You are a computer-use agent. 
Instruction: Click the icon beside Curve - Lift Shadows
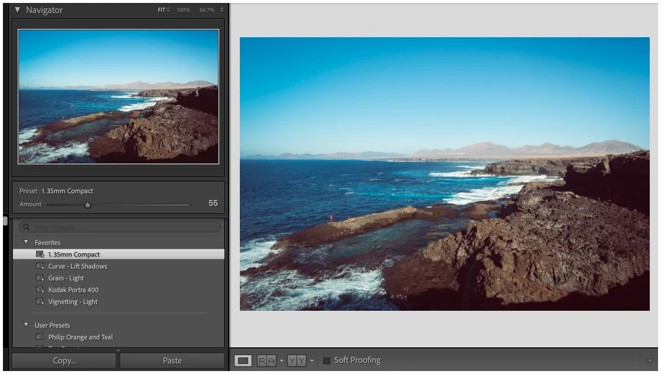click(40, 266)
